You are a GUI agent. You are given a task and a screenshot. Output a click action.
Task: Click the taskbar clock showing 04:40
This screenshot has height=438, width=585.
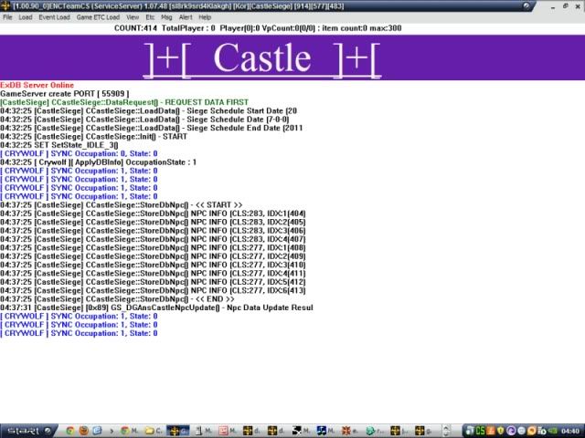tap(569, 430)
